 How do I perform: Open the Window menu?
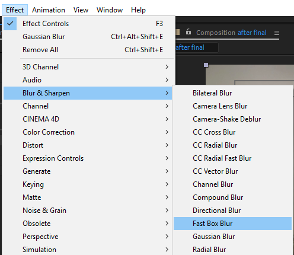point(110,10)
